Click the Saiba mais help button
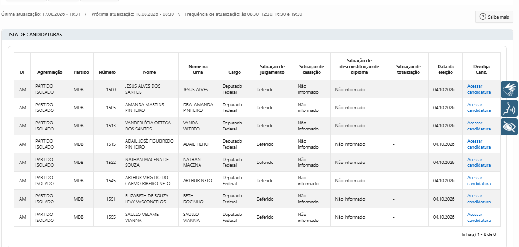519x247 pixels. point(494,17)
